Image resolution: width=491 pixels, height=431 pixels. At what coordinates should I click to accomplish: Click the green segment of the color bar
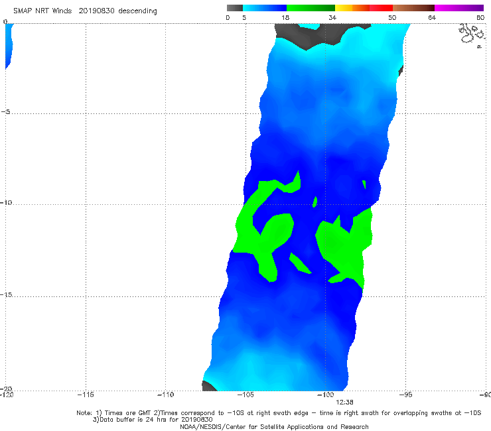click(311, 8)
